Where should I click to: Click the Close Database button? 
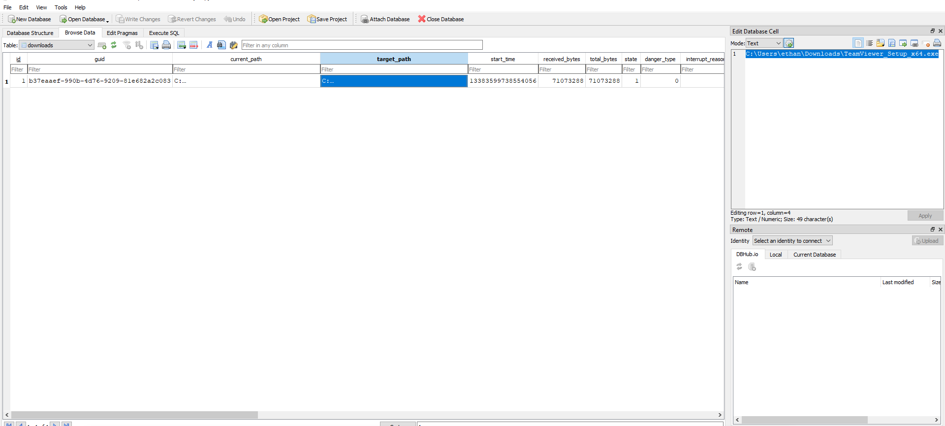pos(441,19)
